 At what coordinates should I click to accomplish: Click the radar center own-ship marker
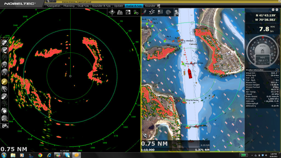[70, 76]
